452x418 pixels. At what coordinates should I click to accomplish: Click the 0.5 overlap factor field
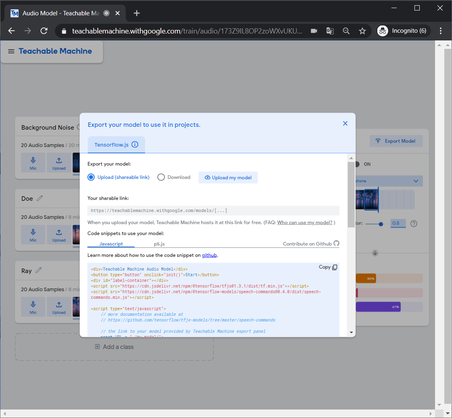click(398, 223)
